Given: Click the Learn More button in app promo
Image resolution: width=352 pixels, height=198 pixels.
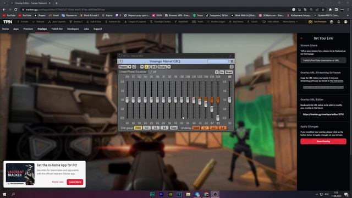Looking at the screenshot, I should 75,182.
